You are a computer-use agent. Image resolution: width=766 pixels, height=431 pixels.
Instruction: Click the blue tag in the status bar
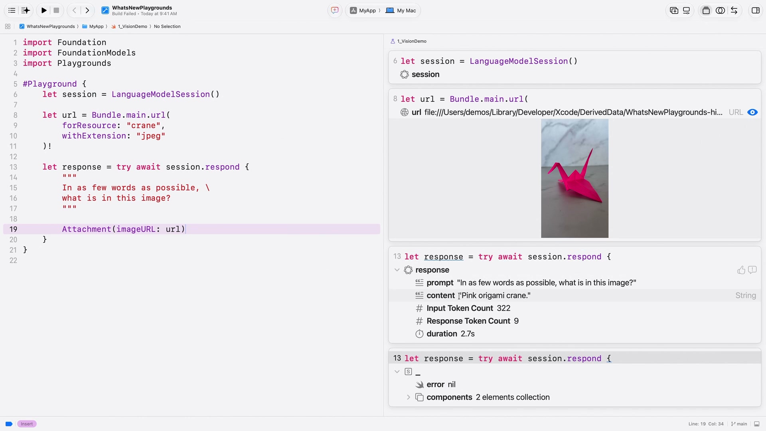click(x=9, y=424)
